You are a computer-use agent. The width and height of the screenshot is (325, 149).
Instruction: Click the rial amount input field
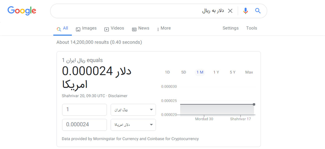(x=84, y=110)
